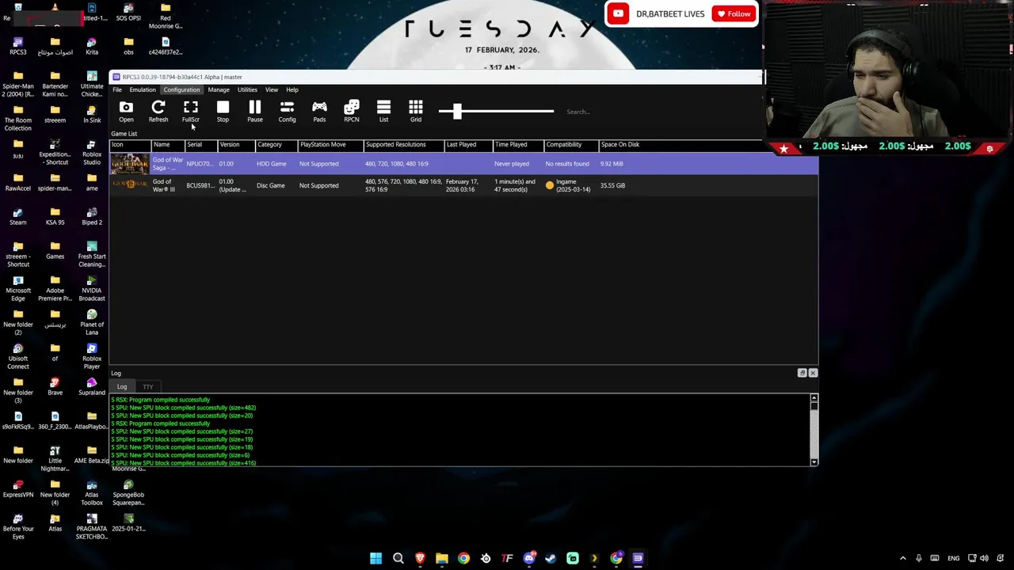This screenshot has width=1014, height=570.
Task: Pause emulation with the Pause icon
Action: [x=254, y=112]
